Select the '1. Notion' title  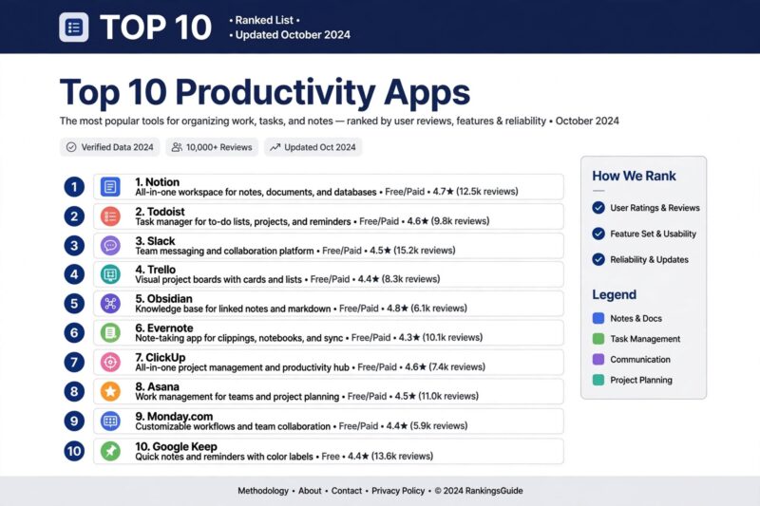tap(157, 182)
